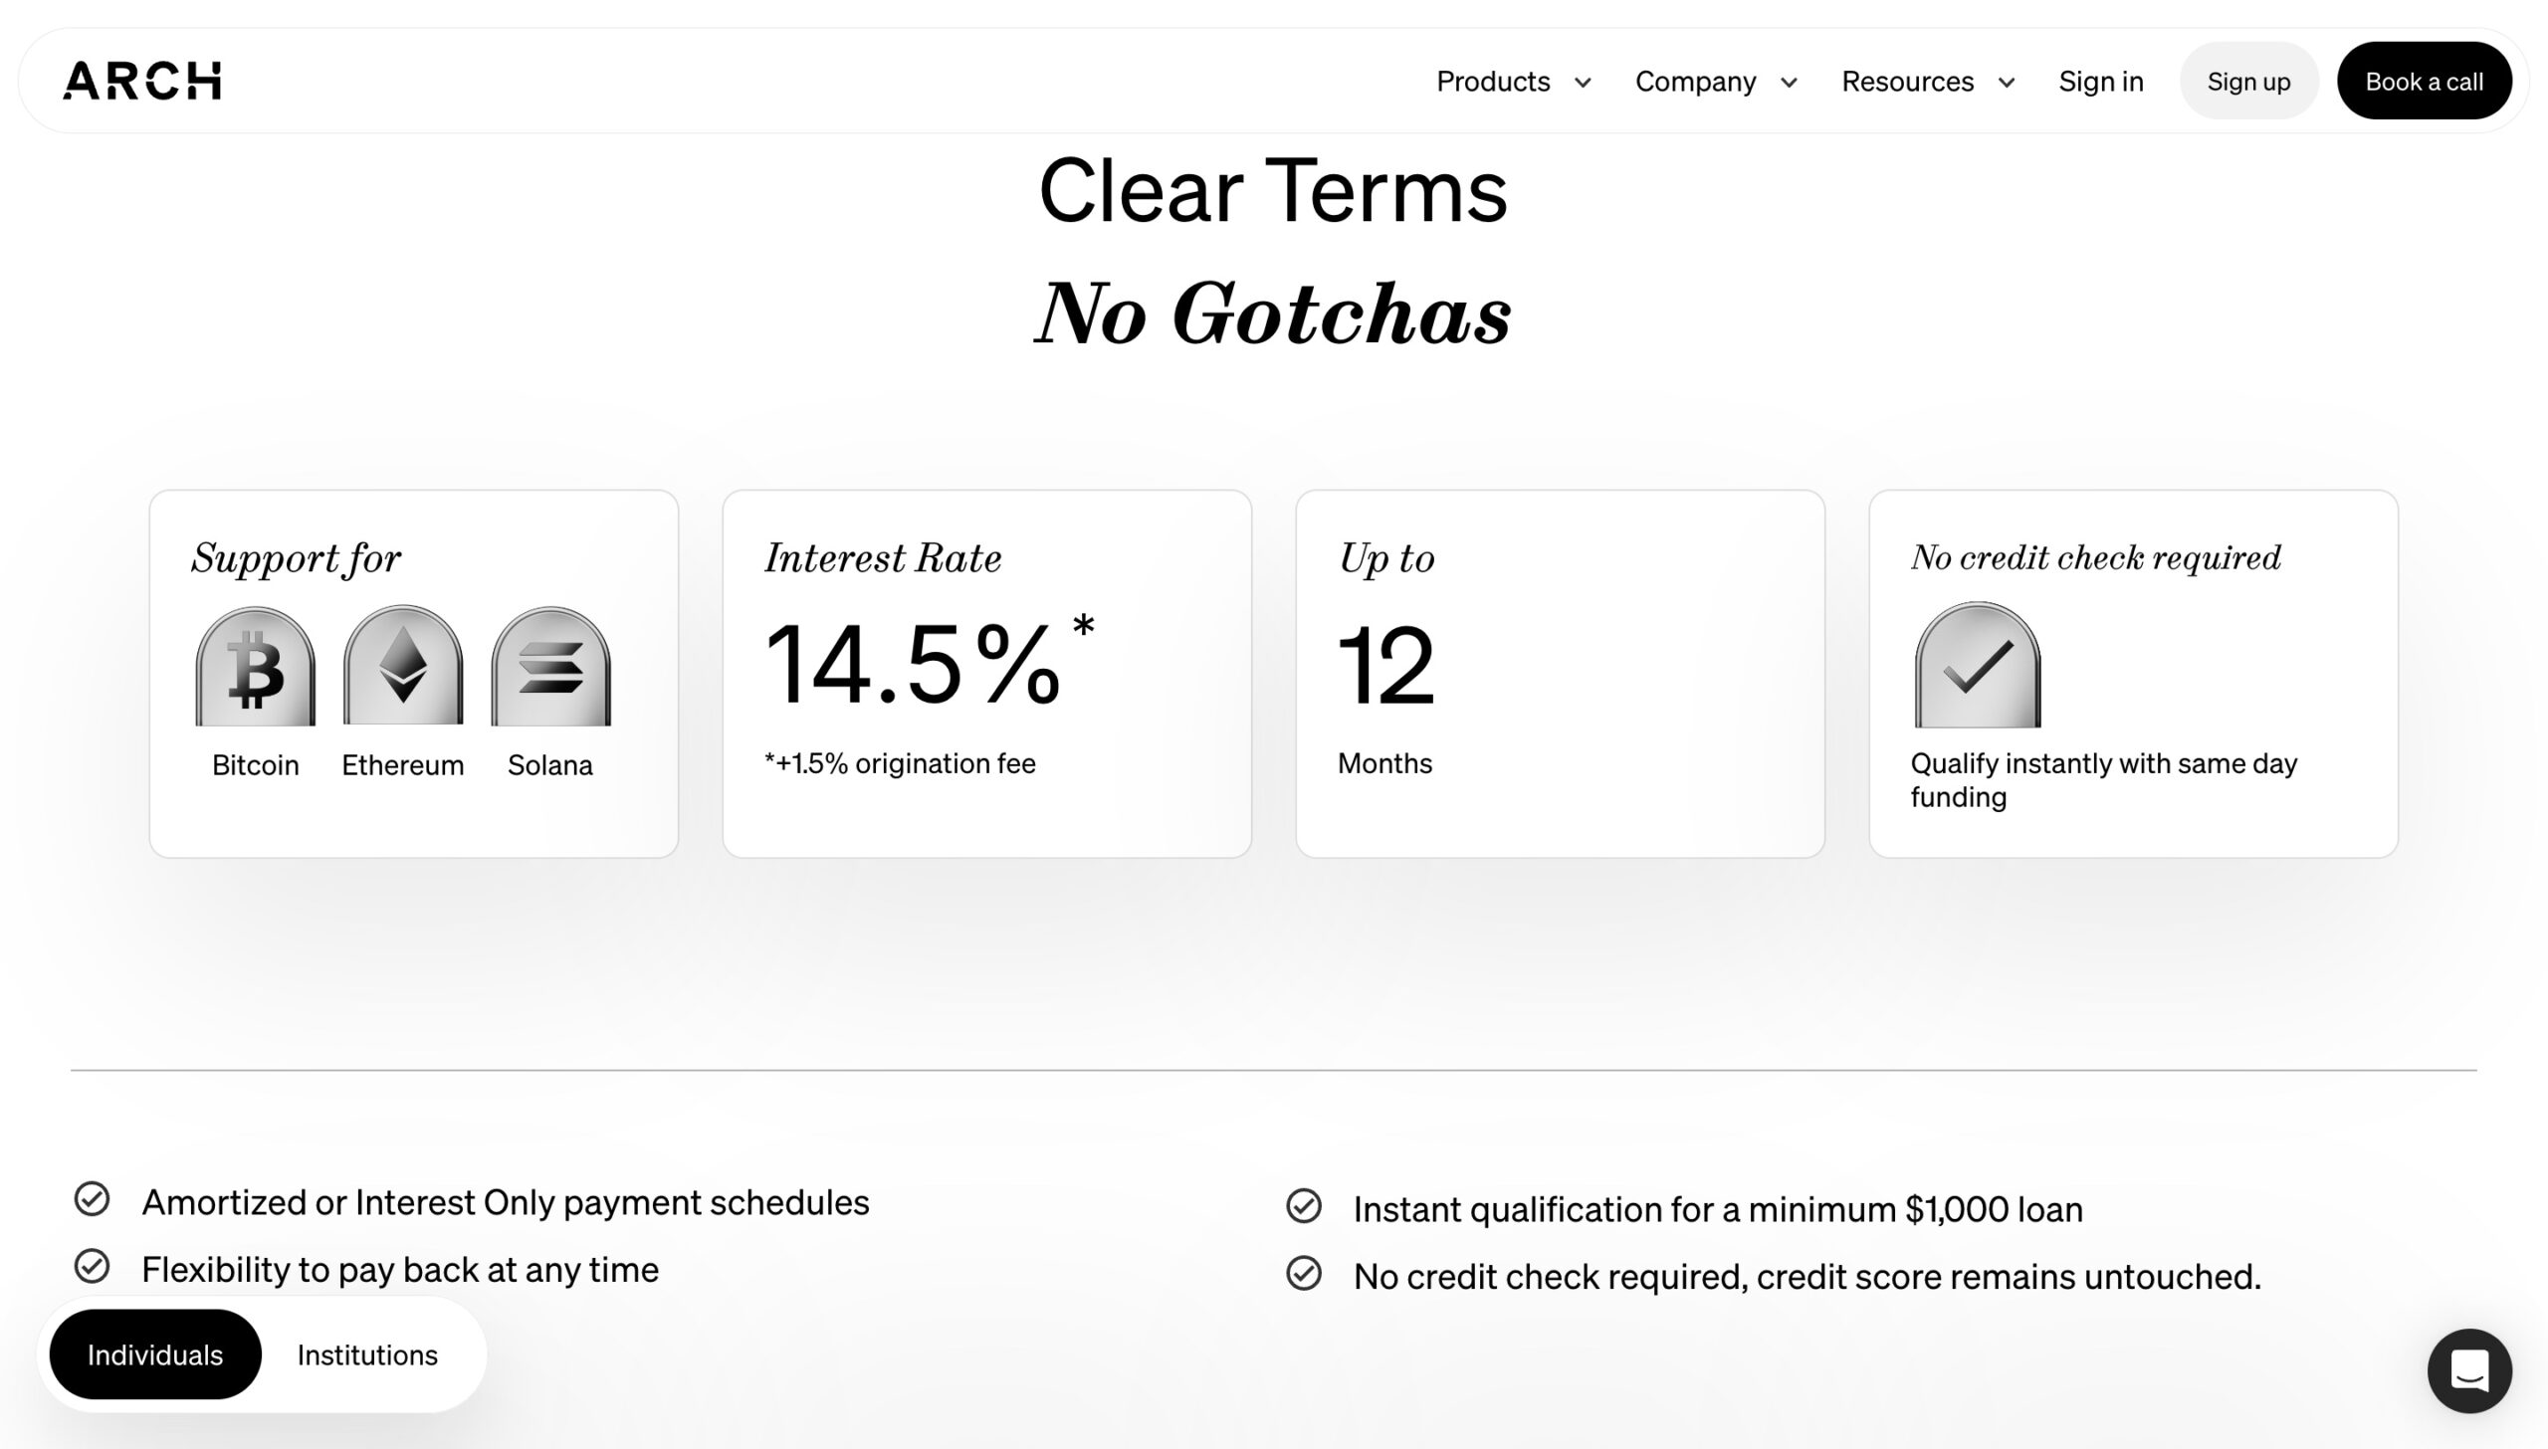Click the Sign in menu item

click(x=2100, y=82)
